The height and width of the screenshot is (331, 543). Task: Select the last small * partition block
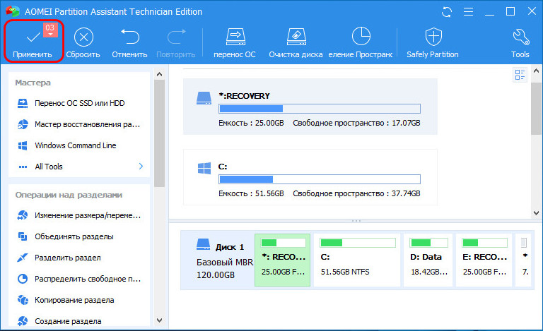pyautogui.click(x=524, y=260)
